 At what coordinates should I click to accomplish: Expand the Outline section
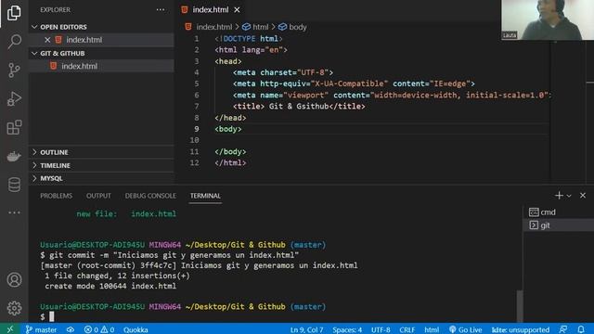101,152
